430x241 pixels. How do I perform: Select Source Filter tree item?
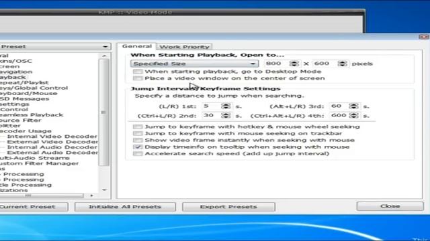point(21,120)
